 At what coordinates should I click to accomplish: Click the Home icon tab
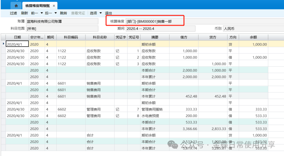(x=16, y=6)
